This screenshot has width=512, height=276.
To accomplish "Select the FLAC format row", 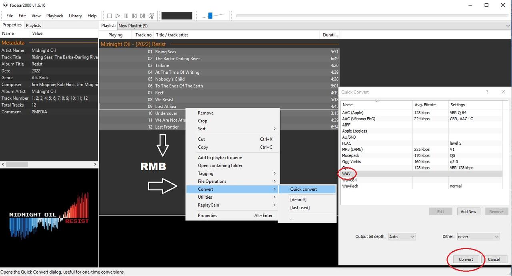I will click(422, 143).
